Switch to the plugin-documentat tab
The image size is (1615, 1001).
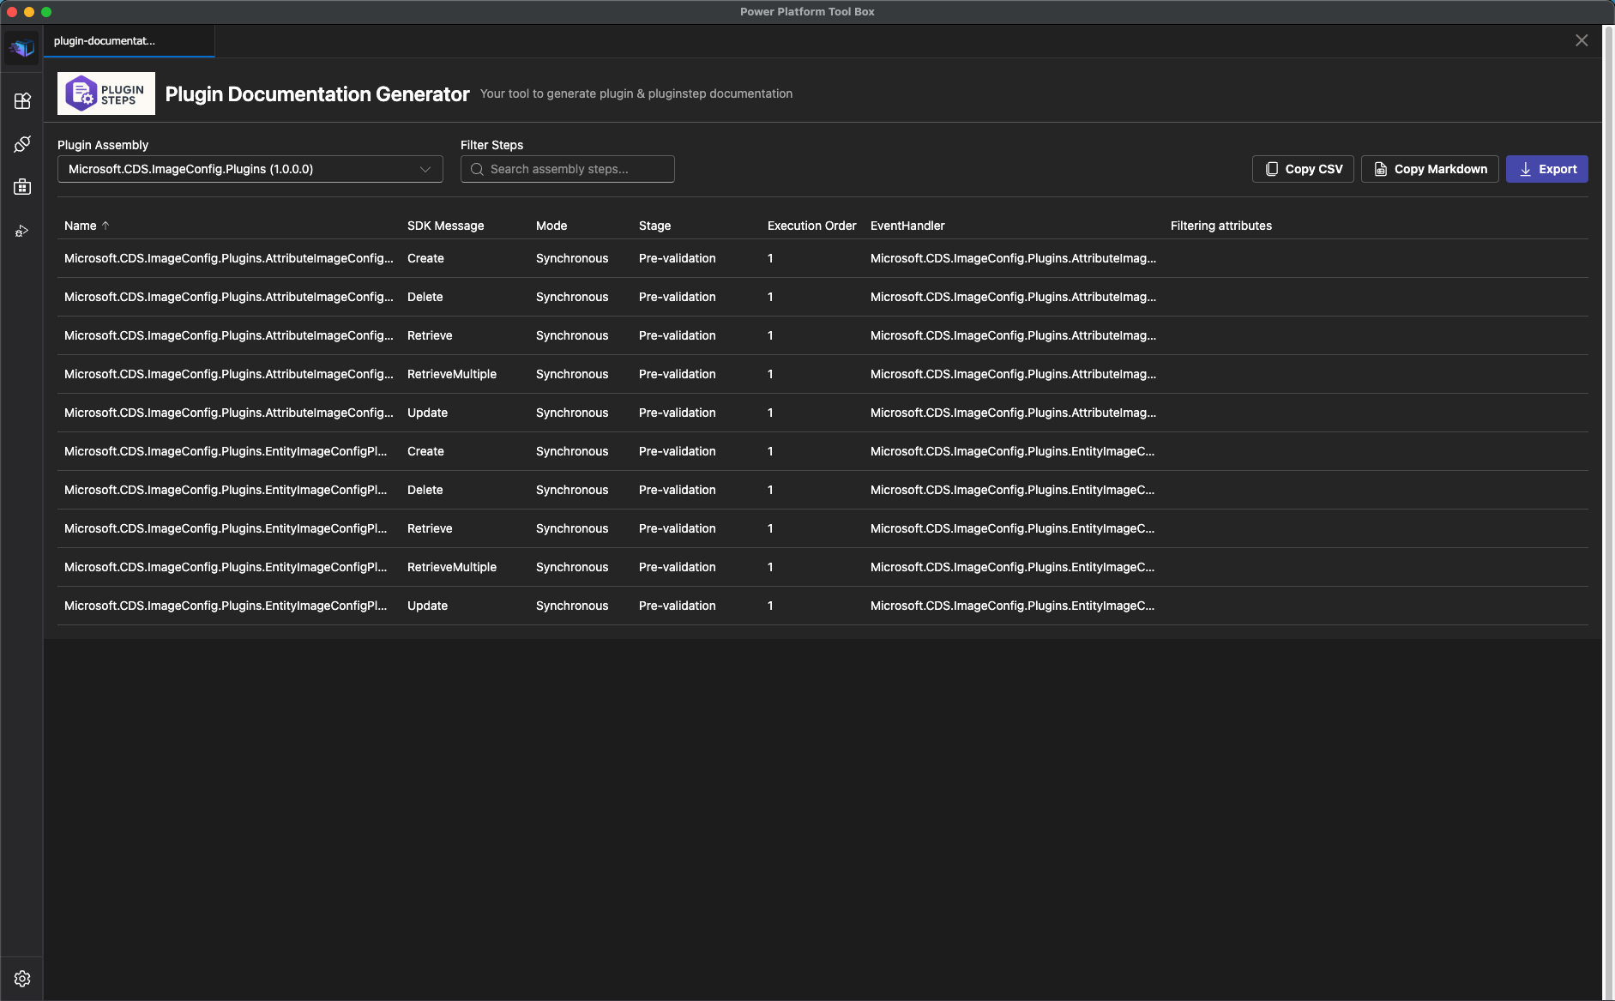127,40
